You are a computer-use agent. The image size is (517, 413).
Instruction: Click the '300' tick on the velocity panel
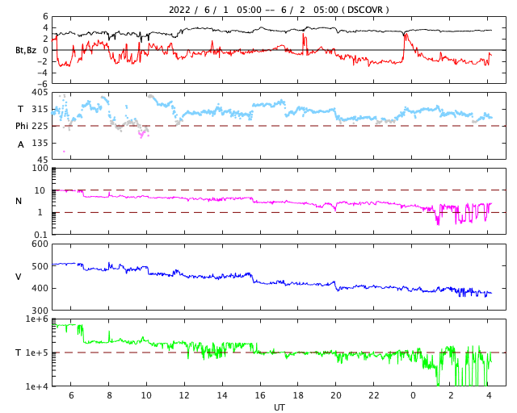pos(40,311)
